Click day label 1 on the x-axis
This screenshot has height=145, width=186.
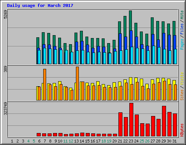point(12,141)
